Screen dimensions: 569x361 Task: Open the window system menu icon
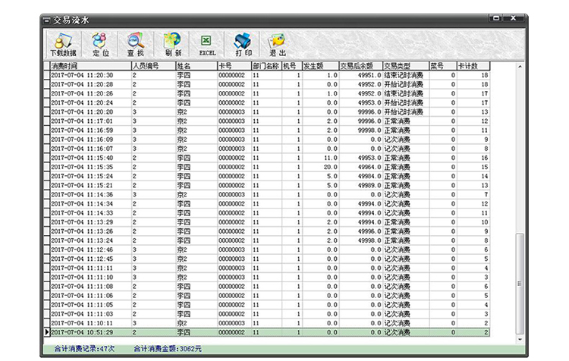click(46, 20)
